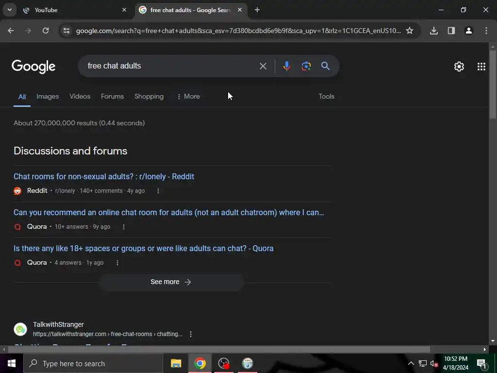Select the All results tab
Screen dimensions: 497x373
(22, 97)
